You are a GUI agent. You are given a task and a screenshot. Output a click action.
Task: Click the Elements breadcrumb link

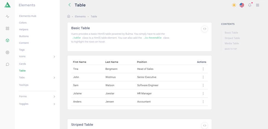tap(80, 16)
